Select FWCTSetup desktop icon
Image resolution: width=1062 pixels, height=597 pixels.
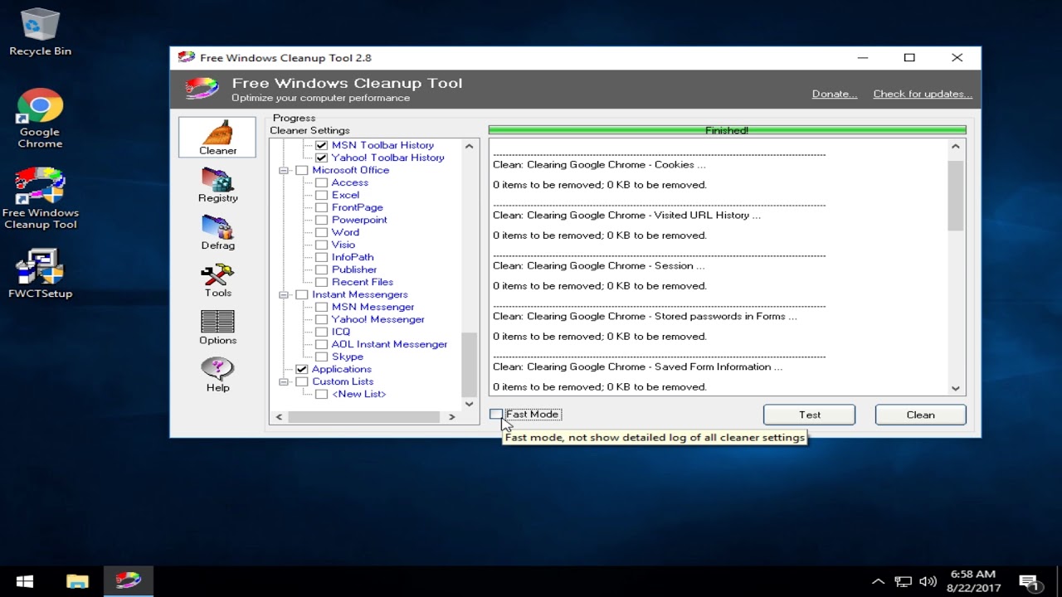(40, 274)
